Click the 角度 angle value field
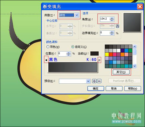 [105, 19]
